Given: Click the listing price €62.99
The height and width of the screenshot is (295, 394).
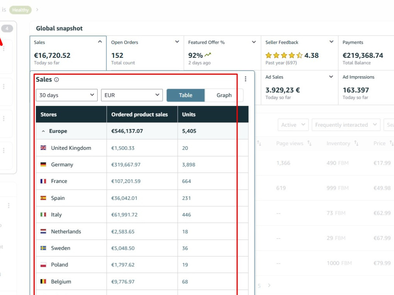Looking at the screenshot, I should pos(382,213).
